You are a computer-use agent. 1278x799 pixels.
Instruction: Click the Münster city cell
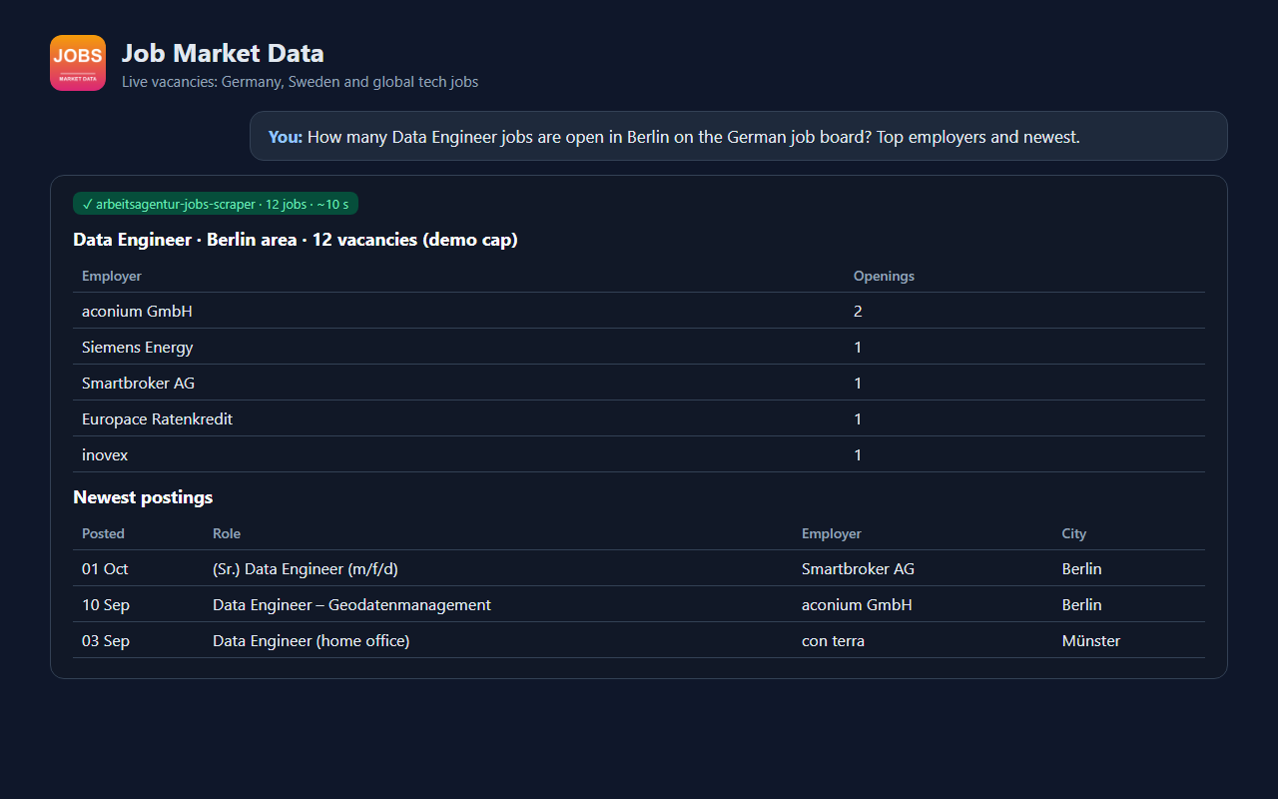coord(1091,640)
